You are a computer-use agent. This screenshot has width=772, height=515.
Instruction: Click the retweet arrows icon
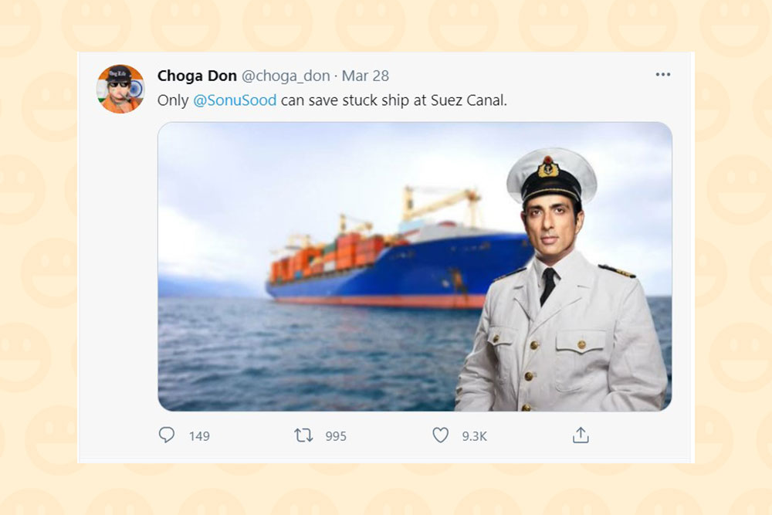click(303, 435)
